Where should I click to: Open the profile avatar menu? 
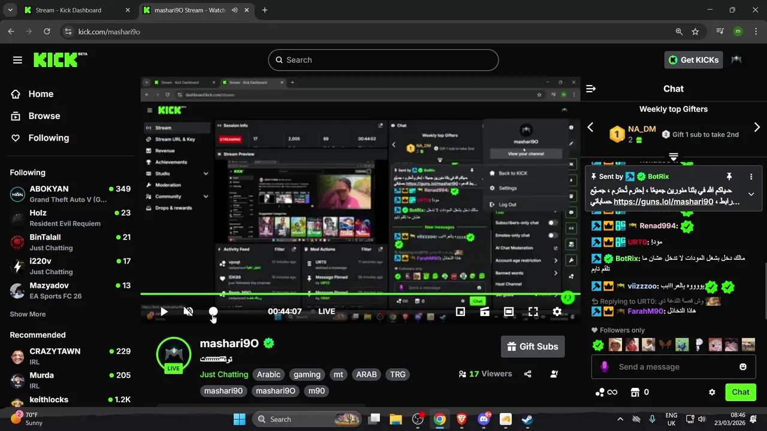point(736,60)
